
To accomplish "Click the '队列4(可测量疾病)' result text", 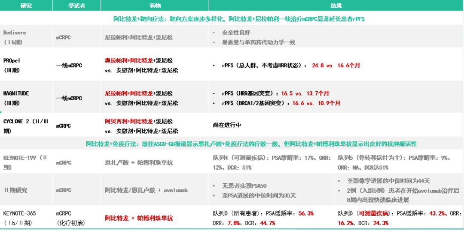I will (272, 163).
